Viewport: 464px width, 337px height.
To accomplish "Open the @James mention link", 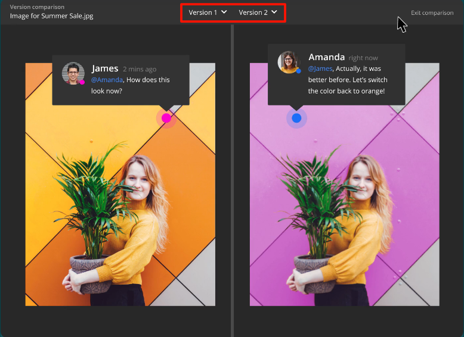I will [x=320, y=69].
